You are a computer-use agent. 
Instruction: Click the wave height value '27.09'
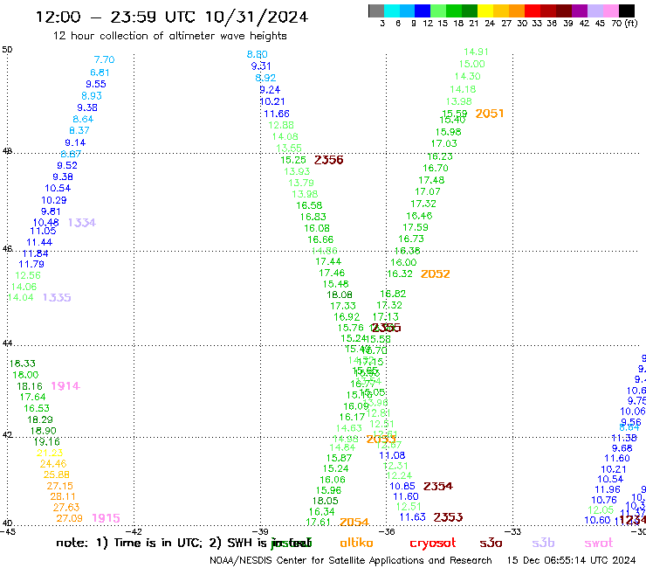coord(69,518)
